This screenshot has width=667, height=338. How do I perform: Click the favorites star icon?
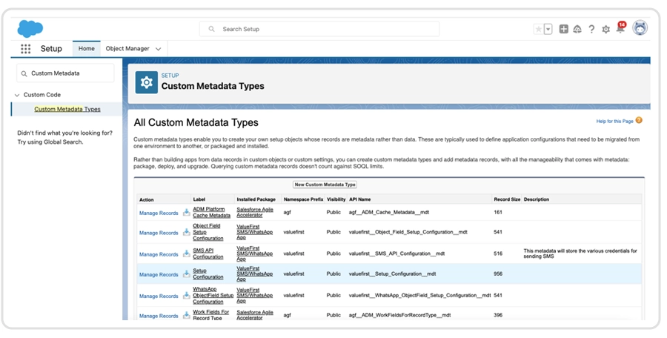point(539,29)
